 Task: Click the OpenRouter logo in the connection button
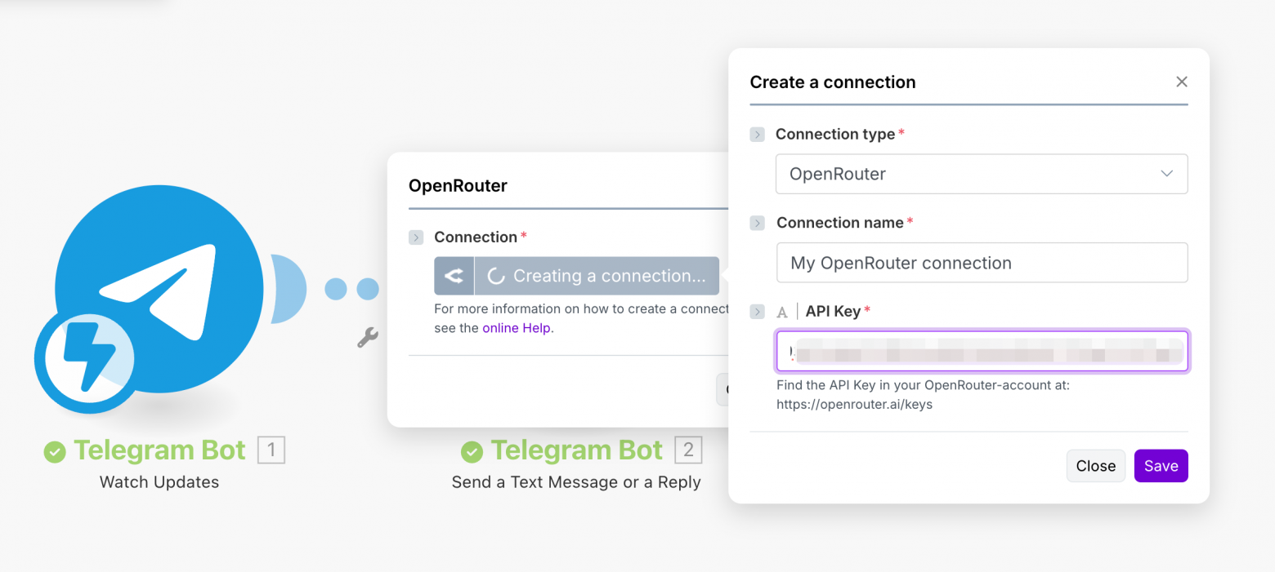(454, 276)
